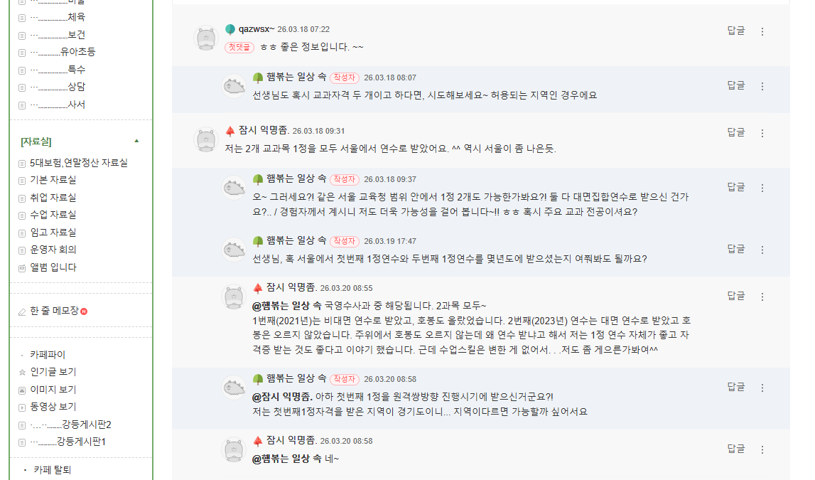This screenshot has width=815, height=480.
Task: Click the pencil icon beside 한 줄 메모장
Action: [x=22, y=311]
